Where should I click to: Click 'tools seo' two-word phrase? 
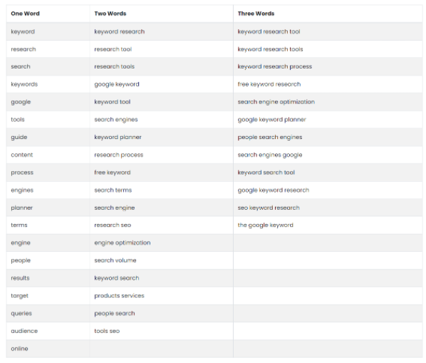tap(107, 331)
